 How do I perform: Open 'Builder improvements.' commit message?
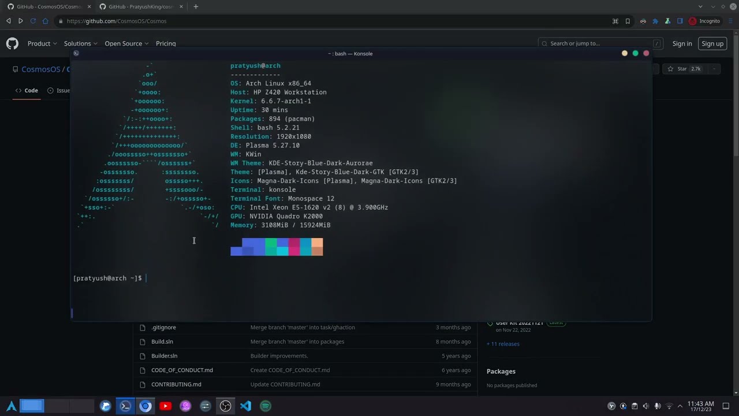coord(279,356)
